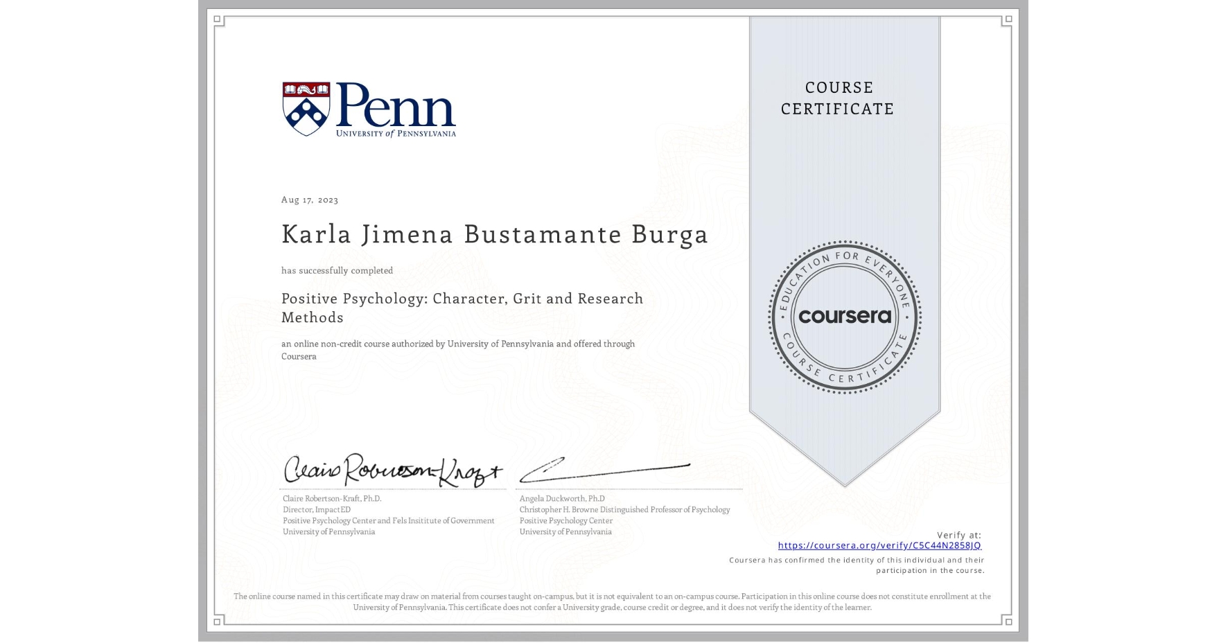Click the disclaimer paragraph at the bottom
Screen dimensions: 1228x643
[x=613, y=601]
